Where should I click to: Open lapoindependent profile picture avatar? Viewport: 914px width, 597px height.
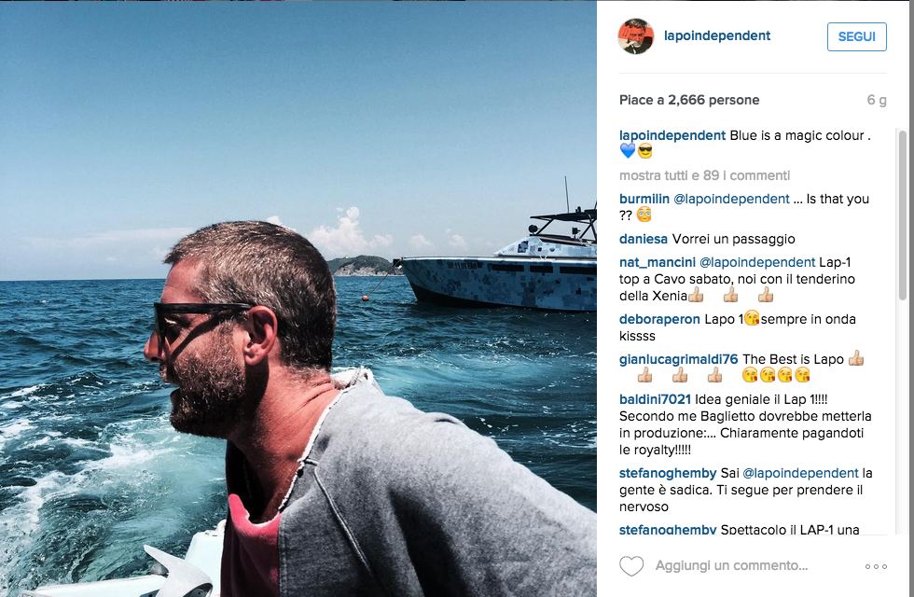pyautogui.click(x=636, y=36)
